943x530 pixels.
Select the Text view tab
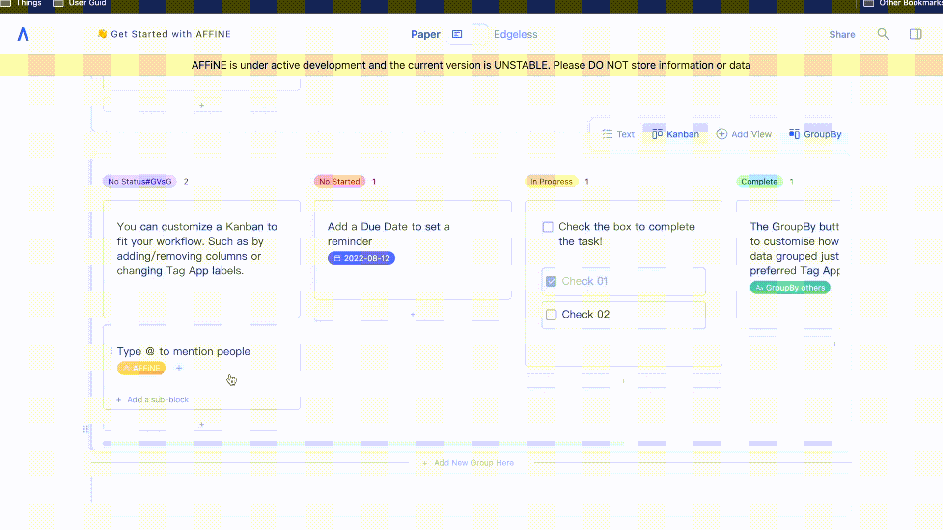pyautogui.click(x=618, y=134)
